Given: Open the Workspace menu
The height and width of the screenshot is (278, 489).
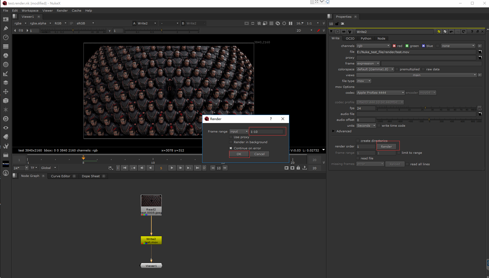Looking at the screenshot, I should point(30,10).
